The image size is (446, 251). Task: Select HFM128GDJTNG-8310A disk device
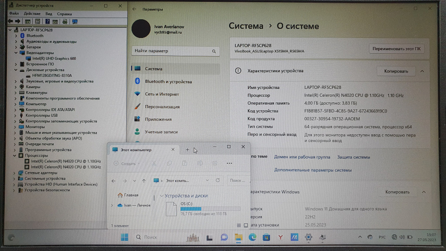coord(52,75)
